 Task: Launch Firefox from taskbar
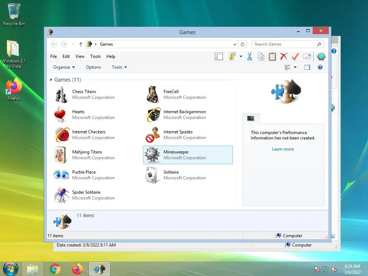(x=77, y=269)
